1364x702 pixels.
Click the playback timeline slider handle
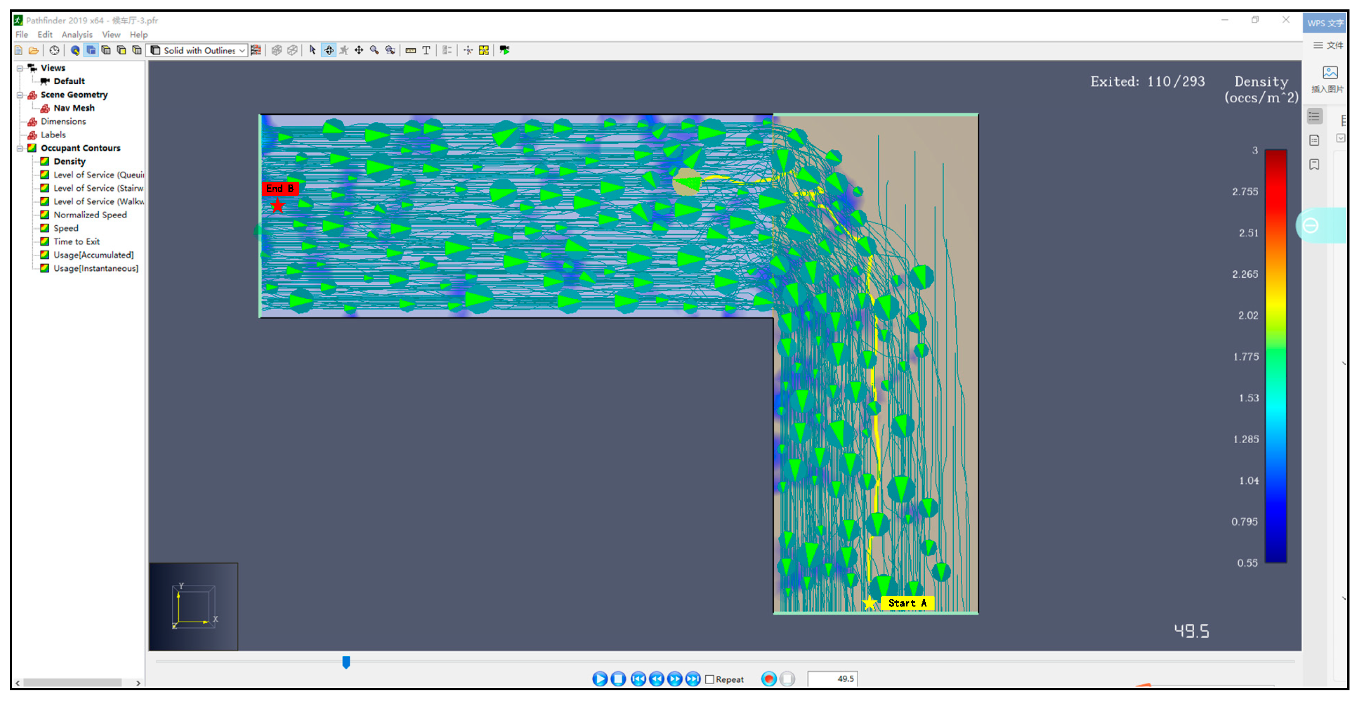click(x=346, y=662)
